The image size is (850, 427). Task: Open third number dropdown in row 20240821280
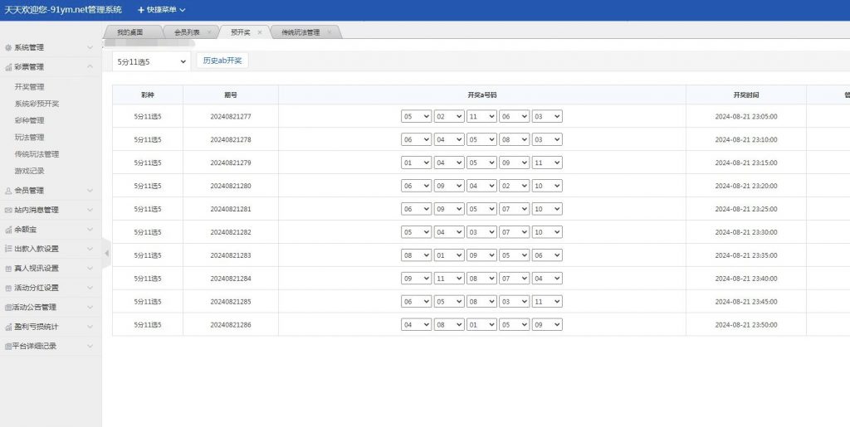coord(481,187)
